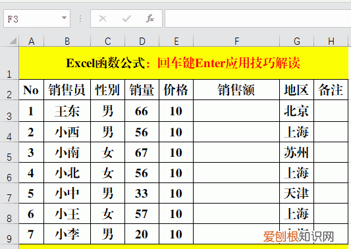
Task: Select the empty 销售额 cell in 王东's row
Action: tap(236, 111)
